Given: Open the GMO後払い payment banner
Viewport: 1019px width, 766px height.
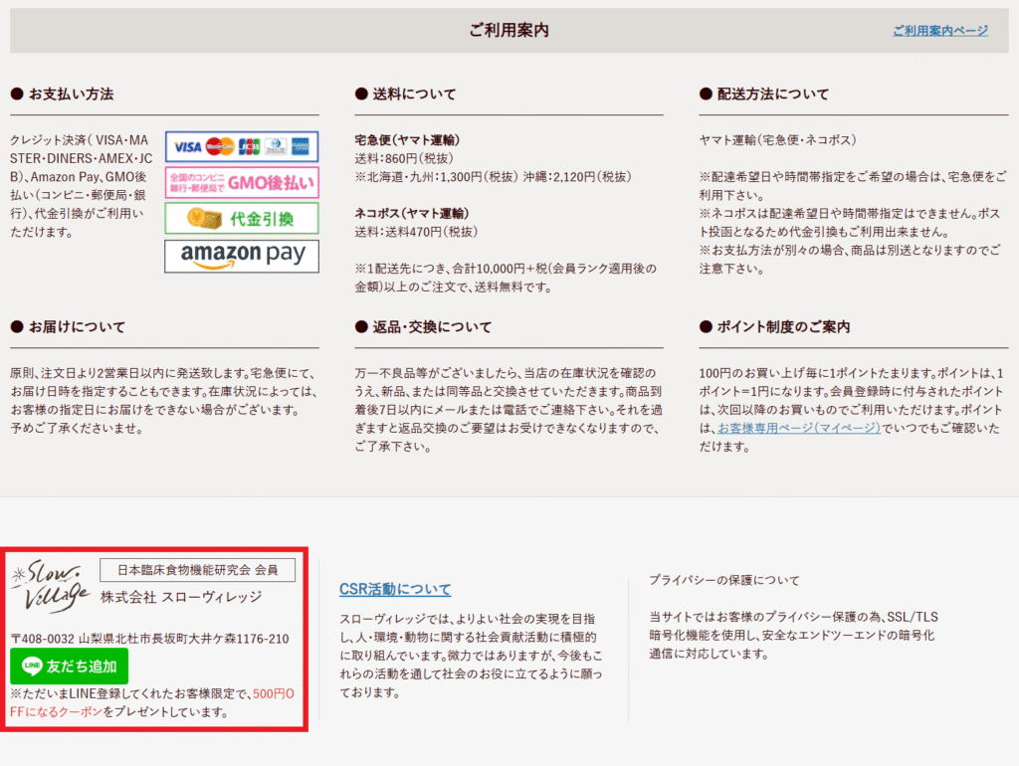Looking at the screenshot, I should point(241,183).
